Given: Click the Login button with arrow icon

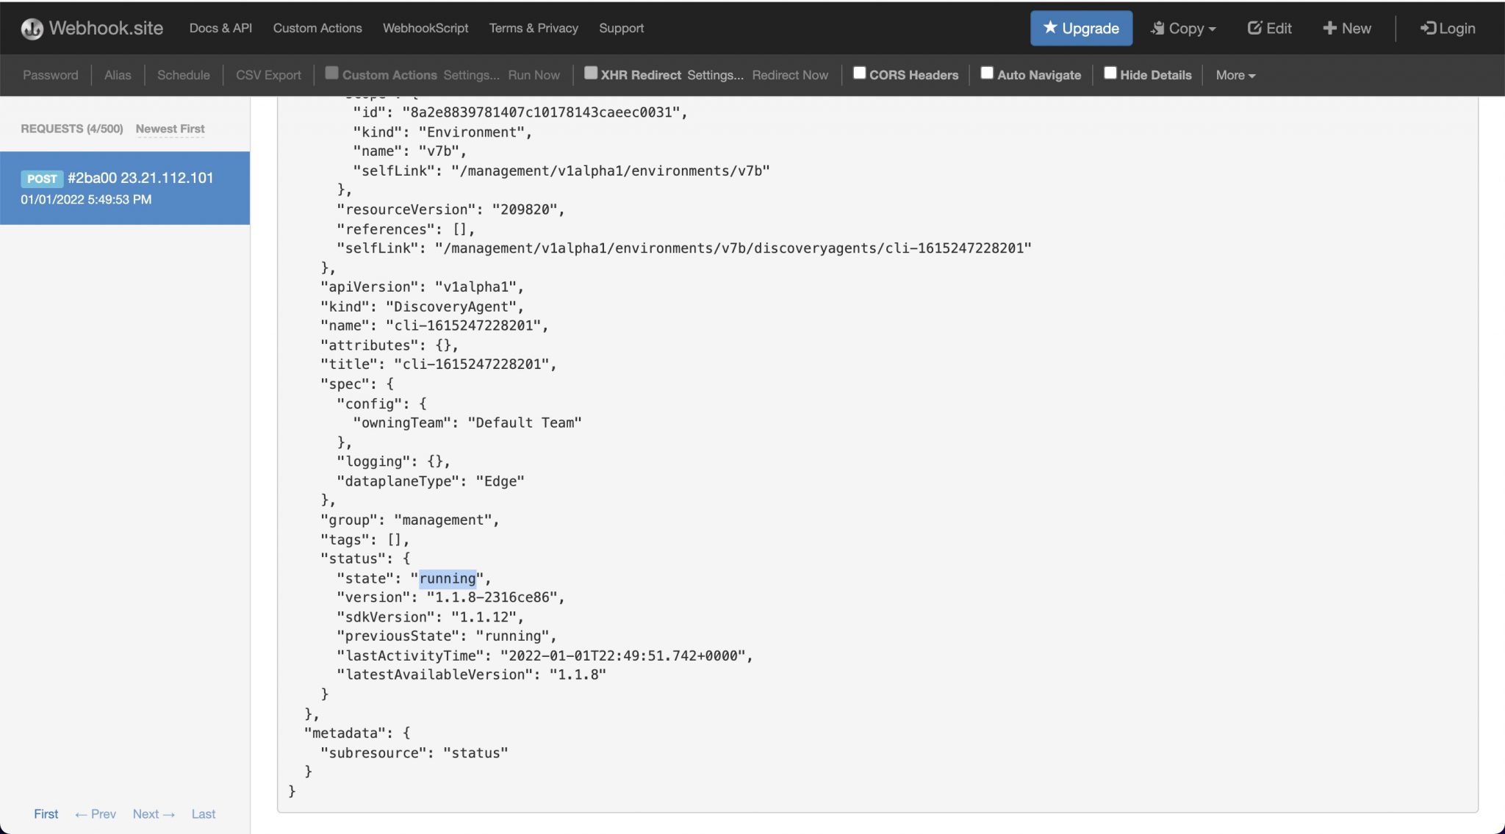Looking at the screenshot, I should [x=1447, y=29].
